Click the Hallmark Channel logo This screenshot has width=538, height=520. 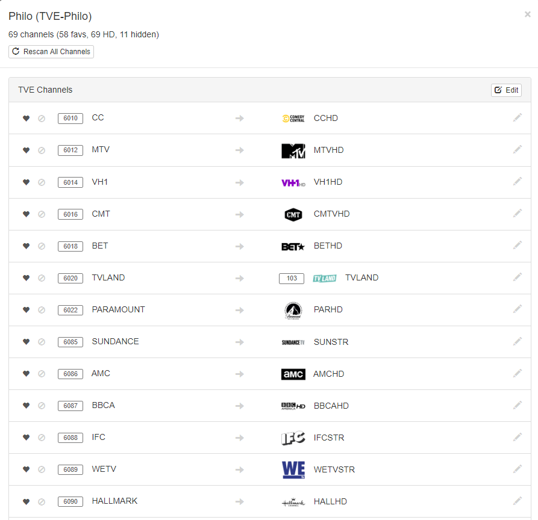coord(293,503)
